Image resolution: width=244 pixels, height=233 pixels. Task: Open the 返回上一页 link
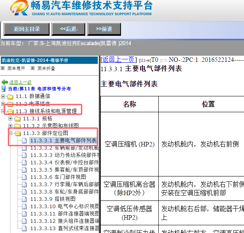pyautogui.click(x=118, y=60)
